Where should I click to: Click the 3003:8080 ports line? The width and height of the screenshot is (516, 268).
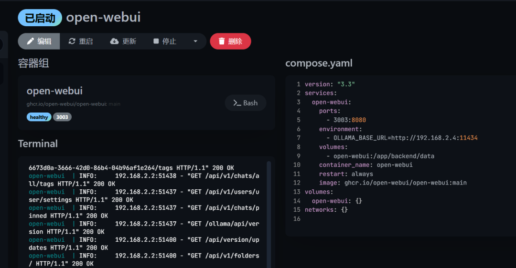pos(346,120)
